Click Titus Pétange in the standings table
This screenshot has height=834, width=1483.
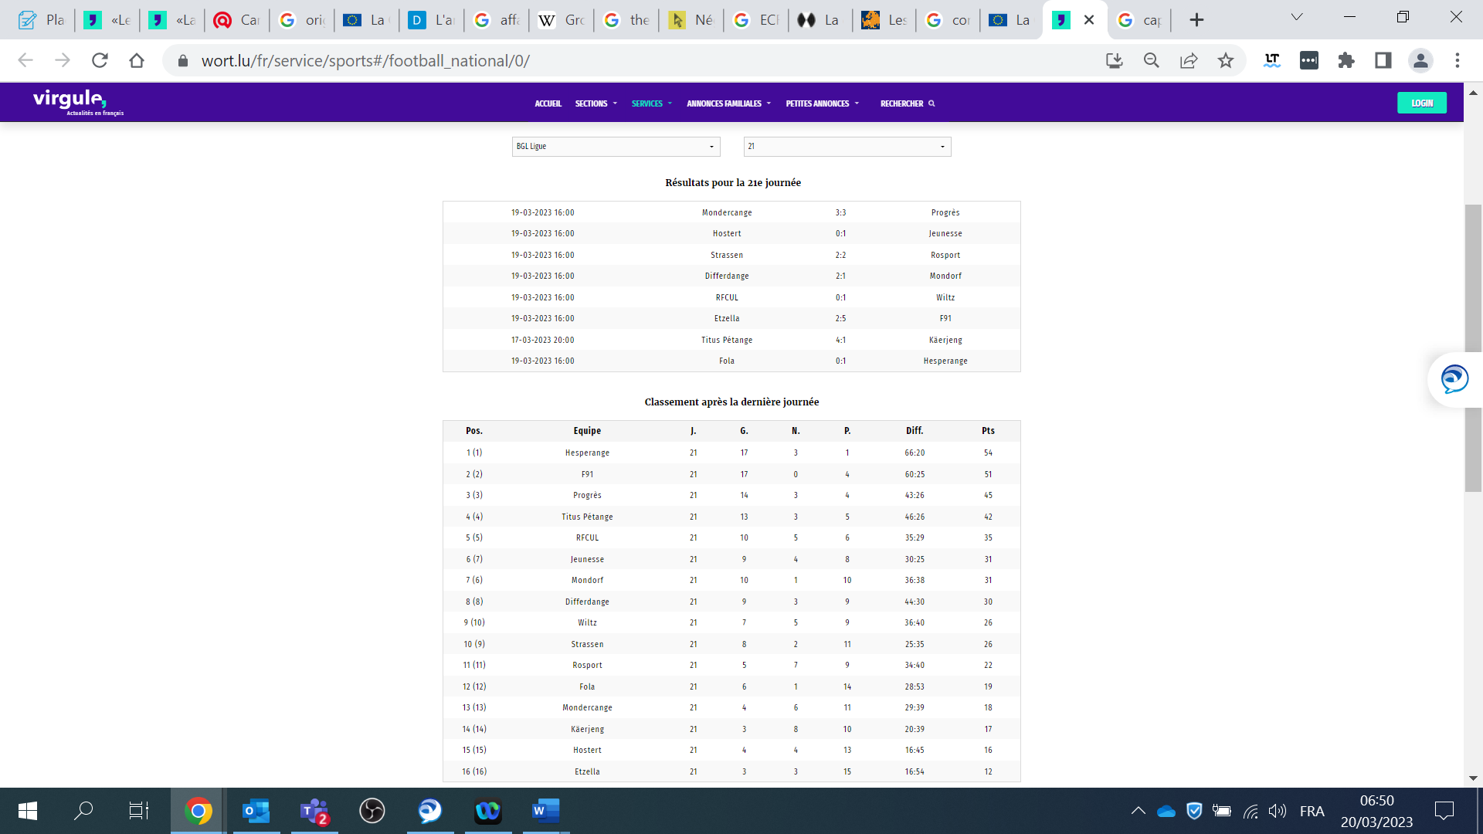pyautogui.click(x=587, y=517)
